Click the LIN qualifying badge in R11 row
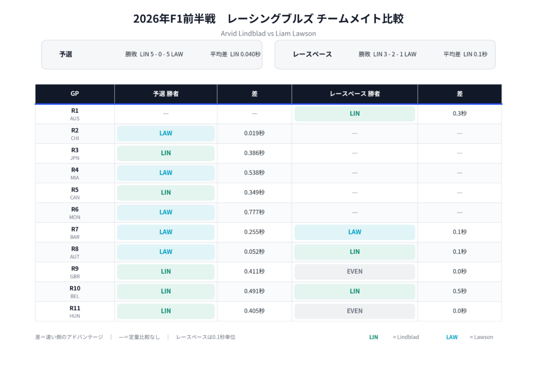 [x=166, y=311]
